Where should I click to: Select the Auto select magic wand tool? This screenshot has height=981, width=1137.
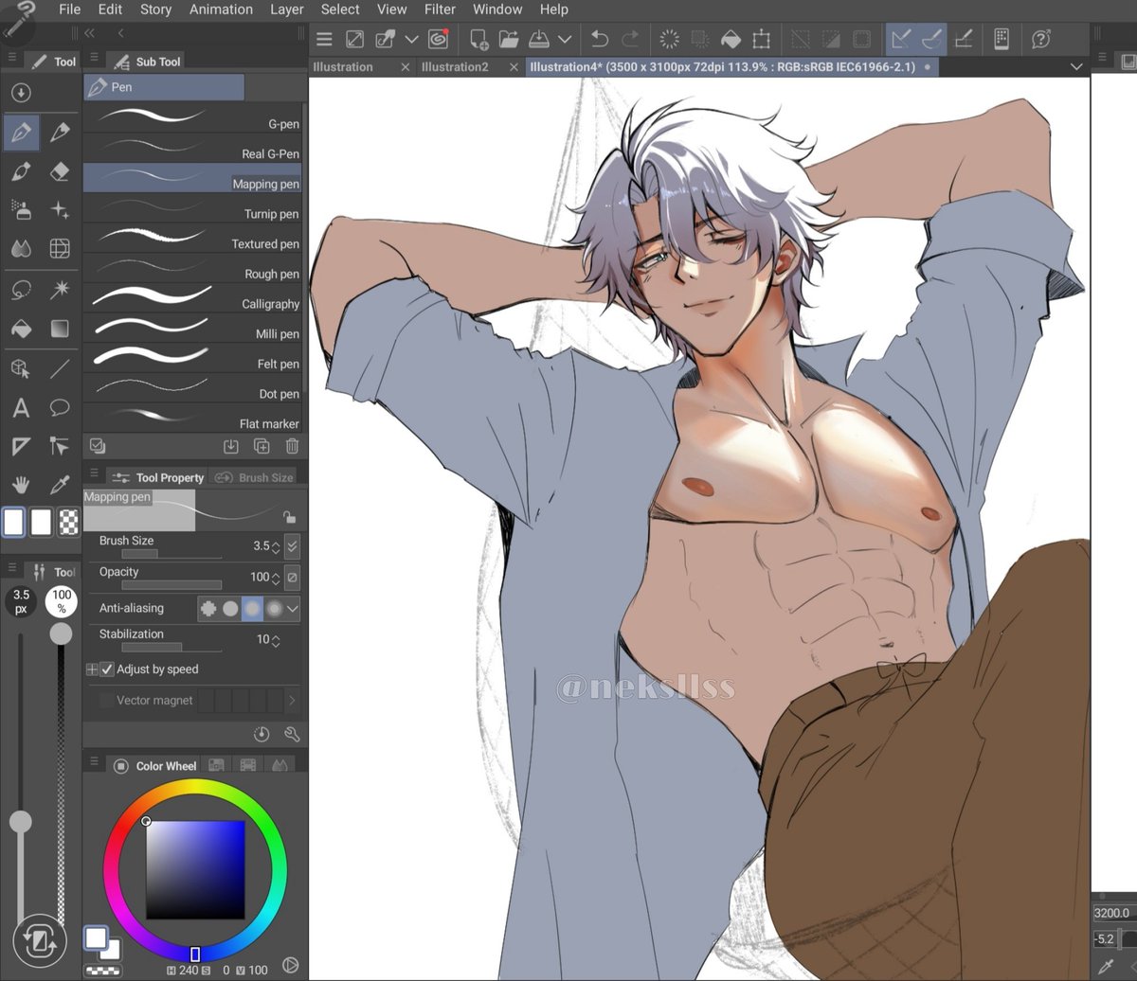60,290
